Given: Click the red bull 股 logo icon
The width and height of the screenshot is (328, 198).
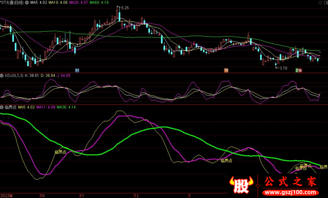Looking at the screenshot, I should (x=242, y=185).
